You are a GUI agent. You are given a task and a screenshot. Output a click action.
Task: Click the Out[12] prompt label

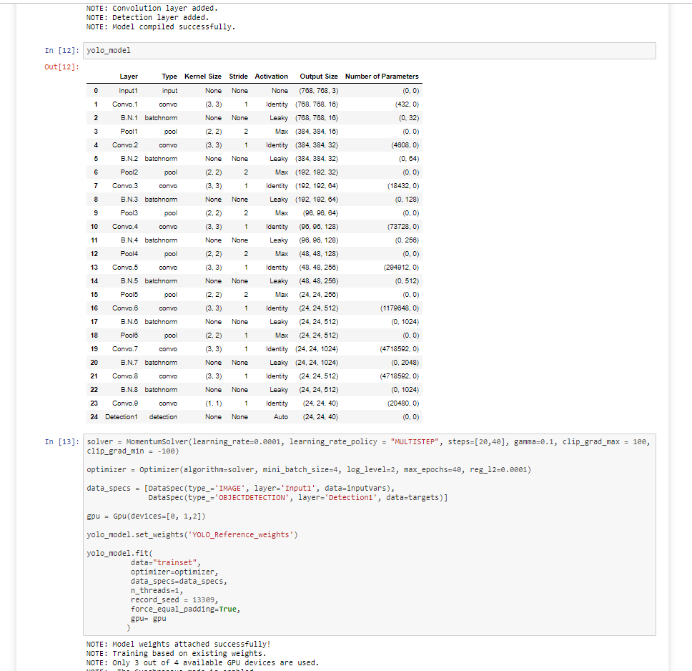(x=61, y=67)
